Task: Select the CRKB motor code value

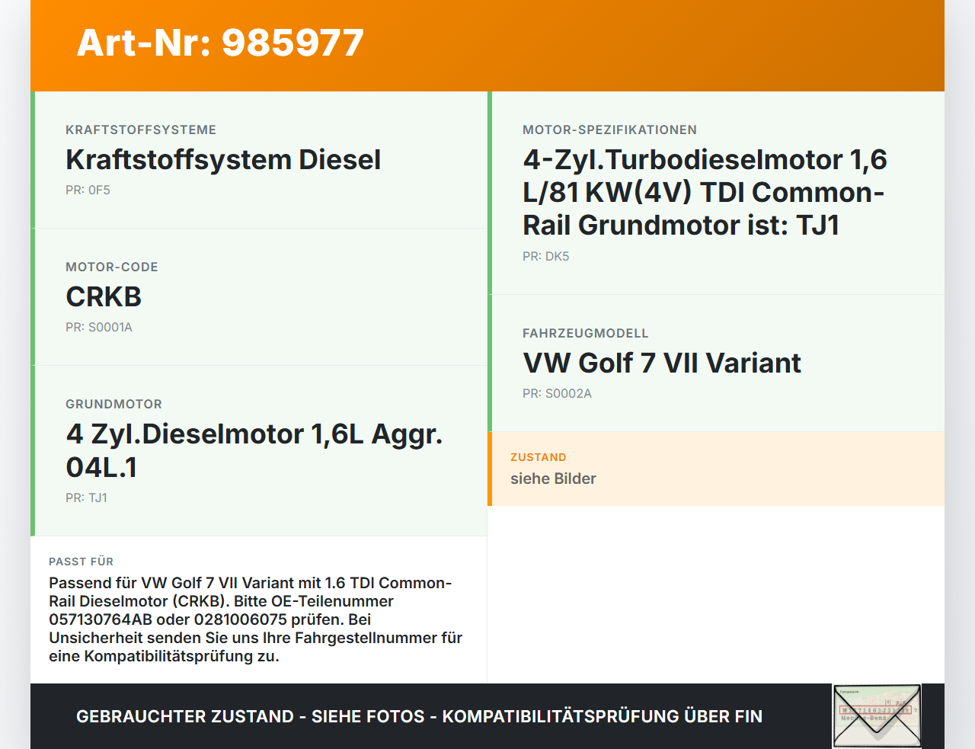Action: click(x=104, y=297)
